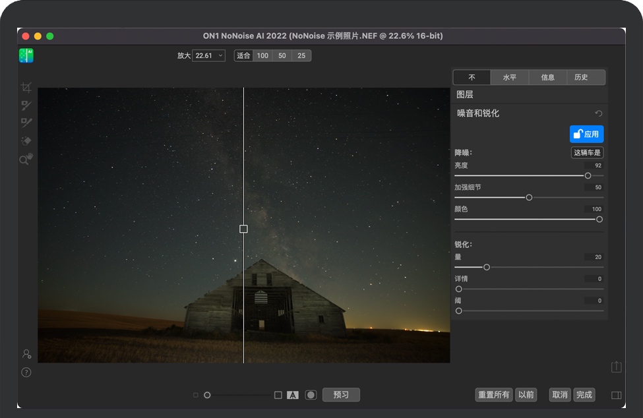Click the user account icon
643x418 pixels.
pos(26,354)
